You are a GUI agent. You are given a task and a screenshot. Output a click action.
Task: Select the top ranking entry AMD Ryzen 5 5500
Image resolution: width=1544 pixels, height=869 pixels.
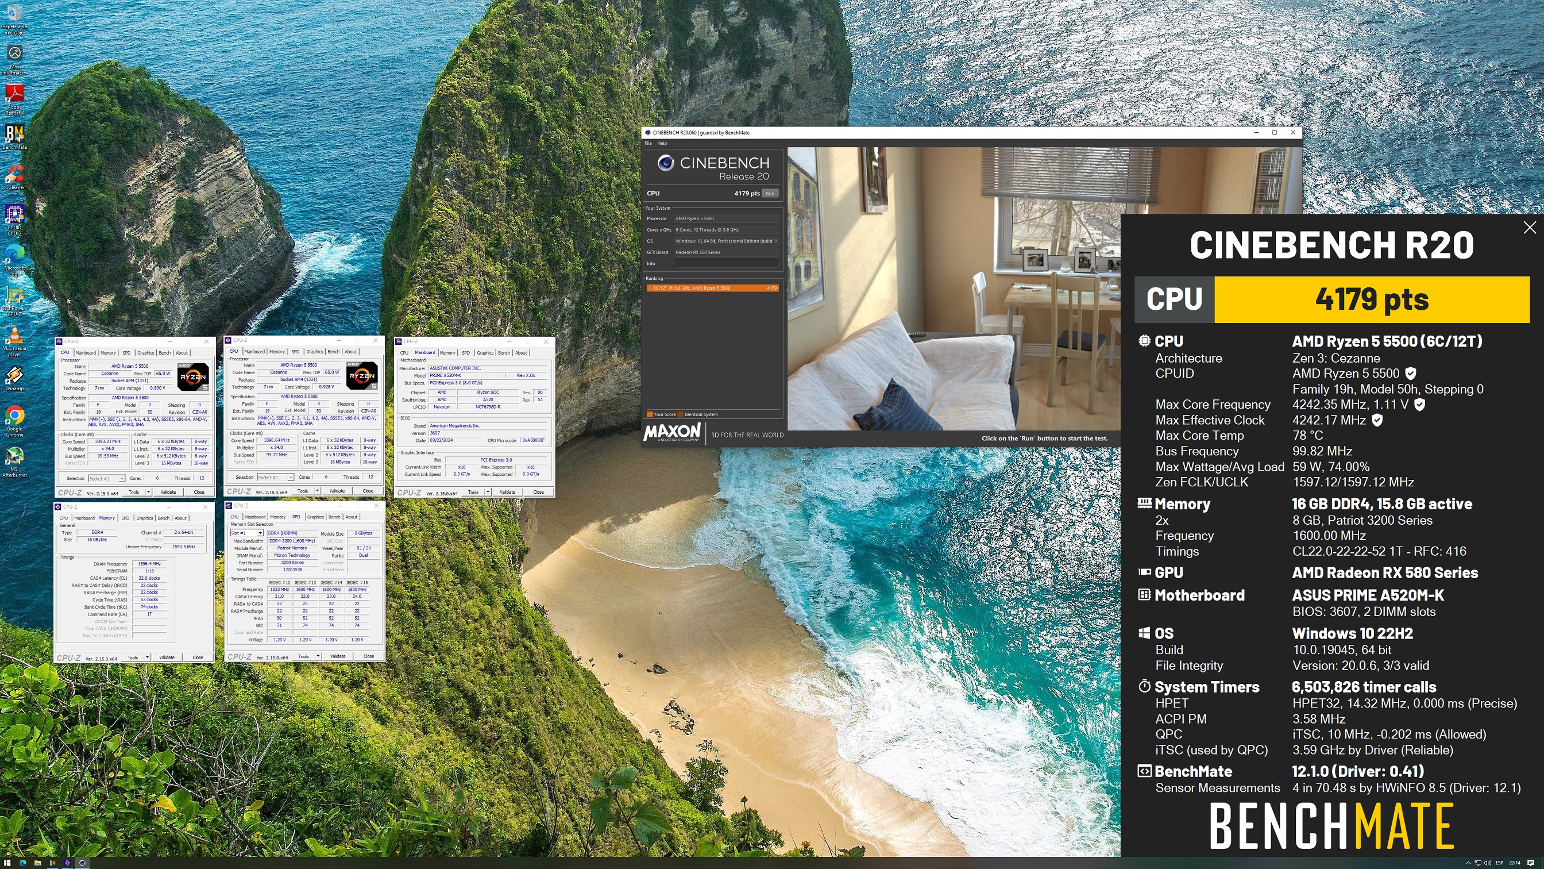pos(712,288)
